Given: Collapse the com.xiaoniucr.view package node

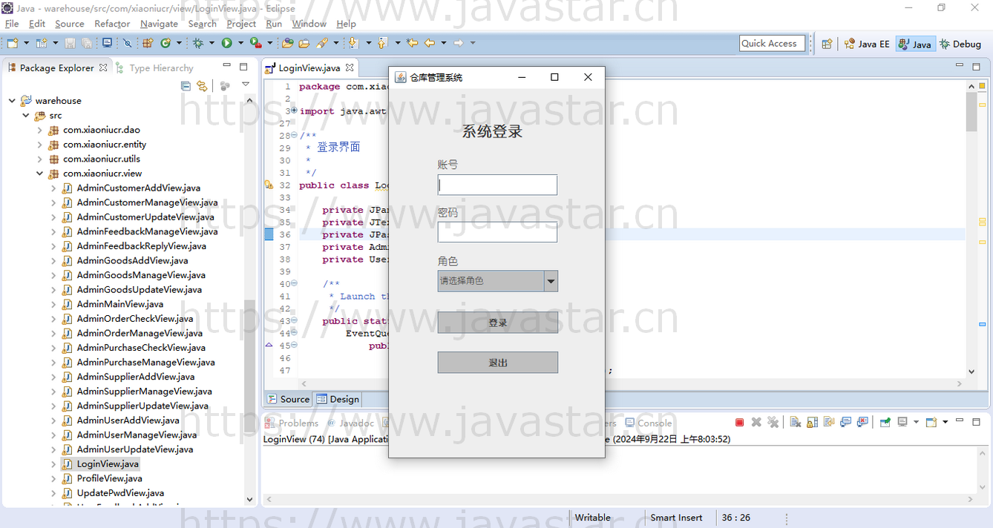Looking at the screenshot, I should pyautogui.click(x=40, y=174).
